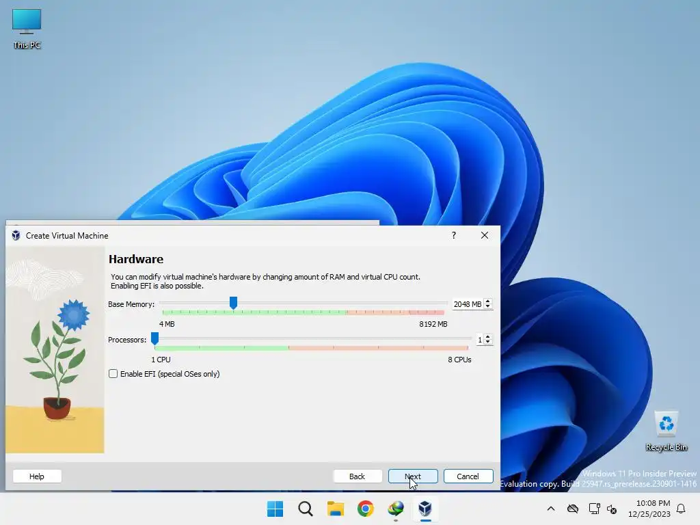This screenshot has width=700, height=525.
Task: Open the notification bell
Action: [681, 509]
